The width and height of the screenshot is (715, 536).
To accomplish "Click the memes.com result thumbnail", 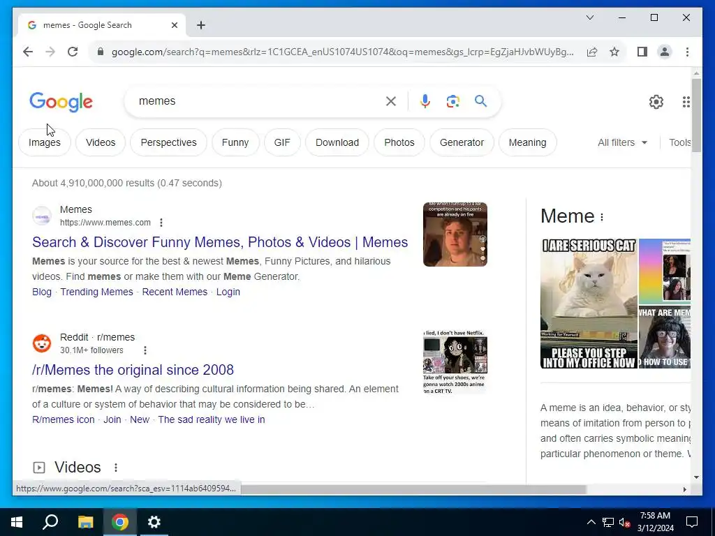I will tap(455, 234).
